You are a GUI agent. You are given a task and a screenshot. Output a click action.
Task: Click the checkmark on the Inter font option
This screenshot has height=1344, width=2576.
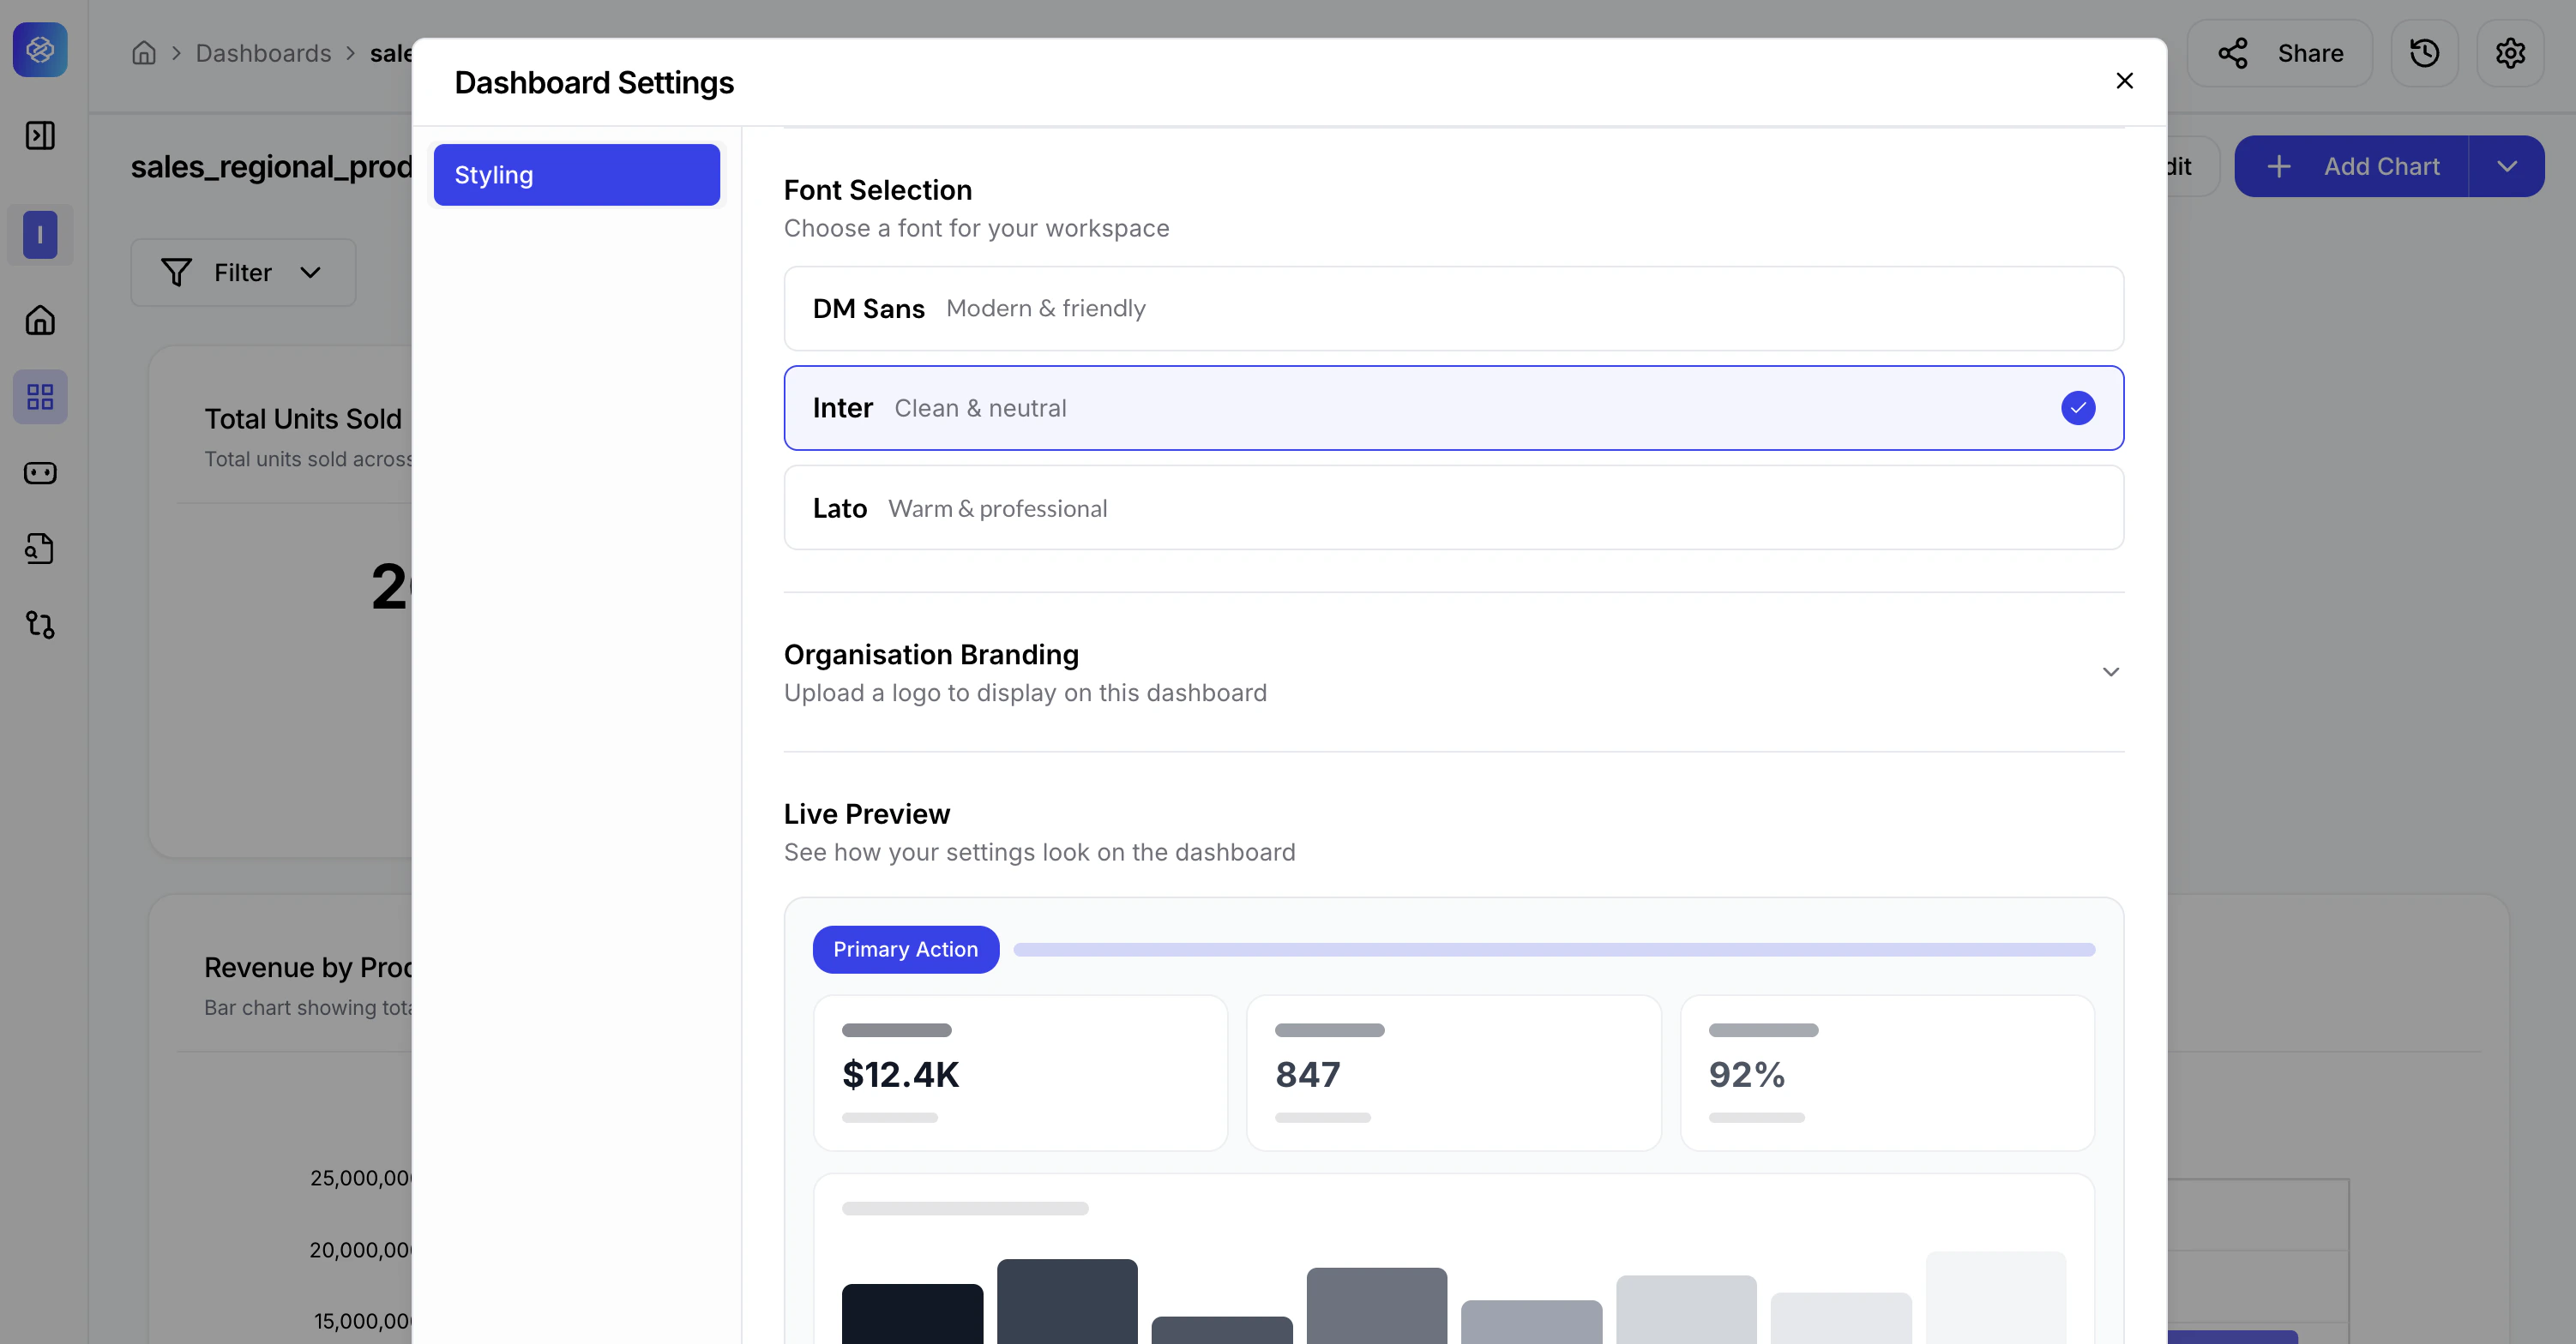point(2078,408)
